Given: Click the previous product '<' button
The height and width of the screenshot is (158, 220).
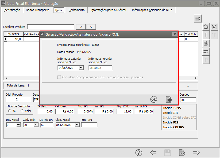Looking at the screenshot, I should tap(81, 27).
